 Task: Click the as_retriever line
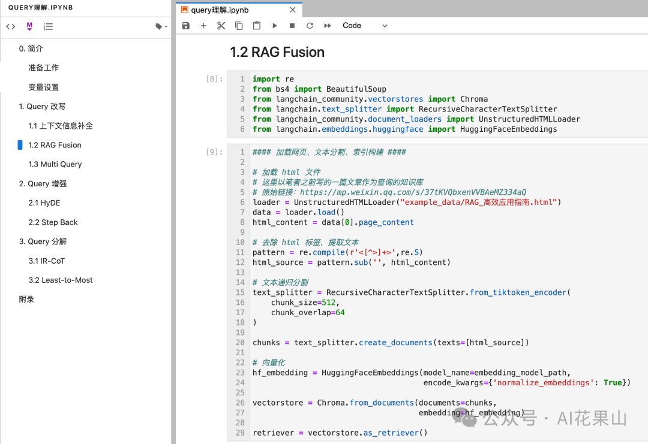click(340, 433)
